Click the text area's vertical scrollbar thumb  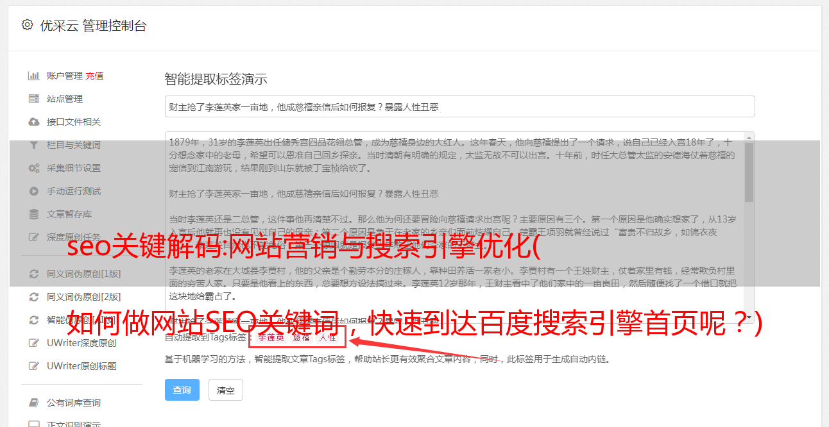(749, 171)
